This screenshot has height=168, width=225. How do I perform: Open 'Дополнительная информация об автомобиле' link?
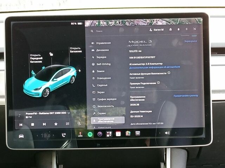[x=155, y=67]
